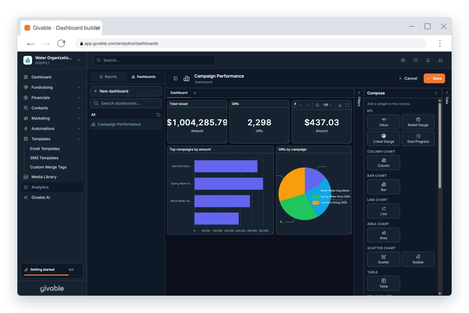Image resolution: width=469 pixels, height=313 pixels.
Task: Select the Total raised widget title
Action: click(x=179, y=104)
